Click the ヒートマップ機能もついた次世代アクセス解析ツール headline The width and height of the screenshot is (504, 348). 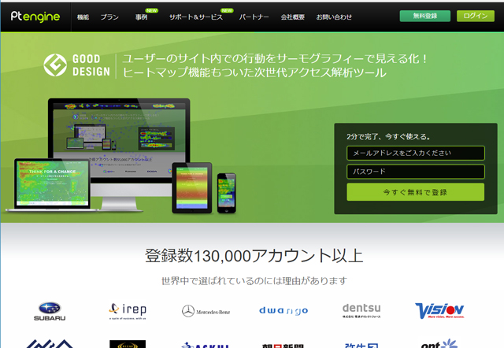point(254,72)
